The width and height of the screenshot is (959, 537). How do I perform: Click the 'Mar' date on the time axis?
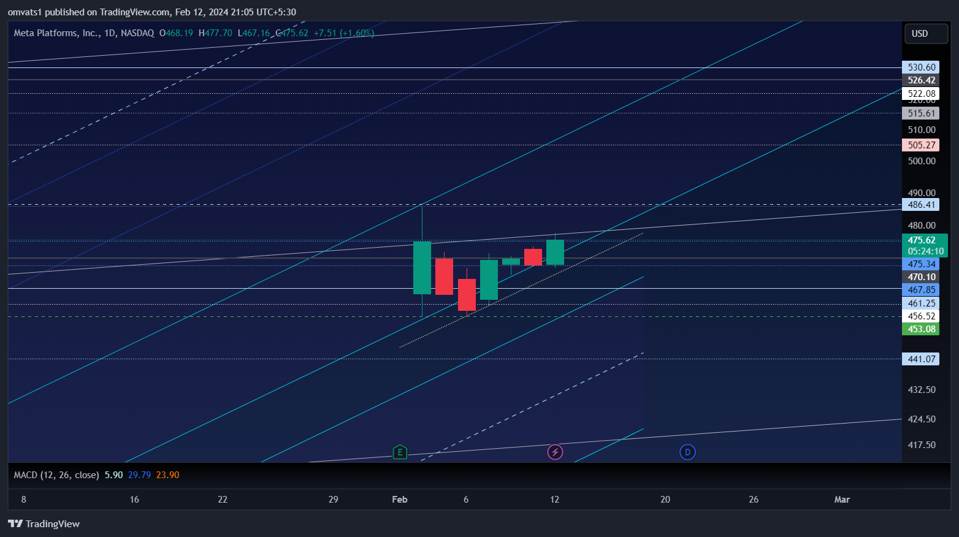pos(842,500)
